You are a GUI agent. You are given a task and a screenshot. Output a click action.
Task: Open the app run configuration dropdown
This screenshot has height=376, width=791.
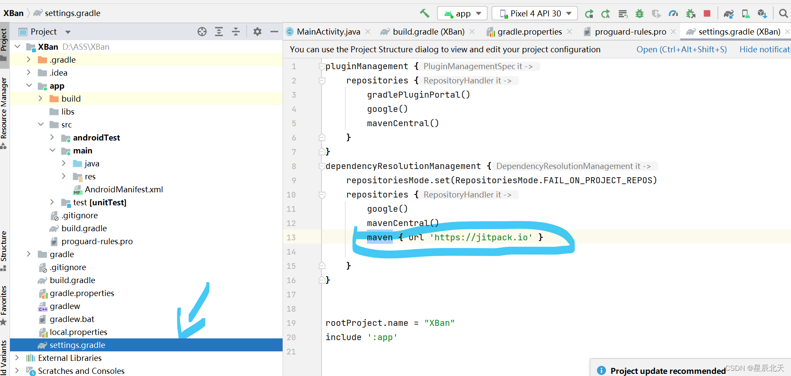click(462, 13)
